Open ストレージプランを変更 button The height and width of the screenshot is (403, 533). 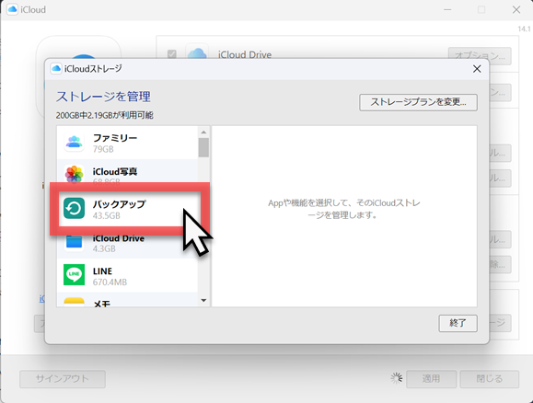click(419, 102)
